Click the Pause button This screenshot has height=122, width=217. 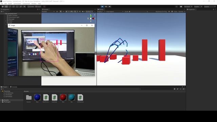tap(106, 6)
